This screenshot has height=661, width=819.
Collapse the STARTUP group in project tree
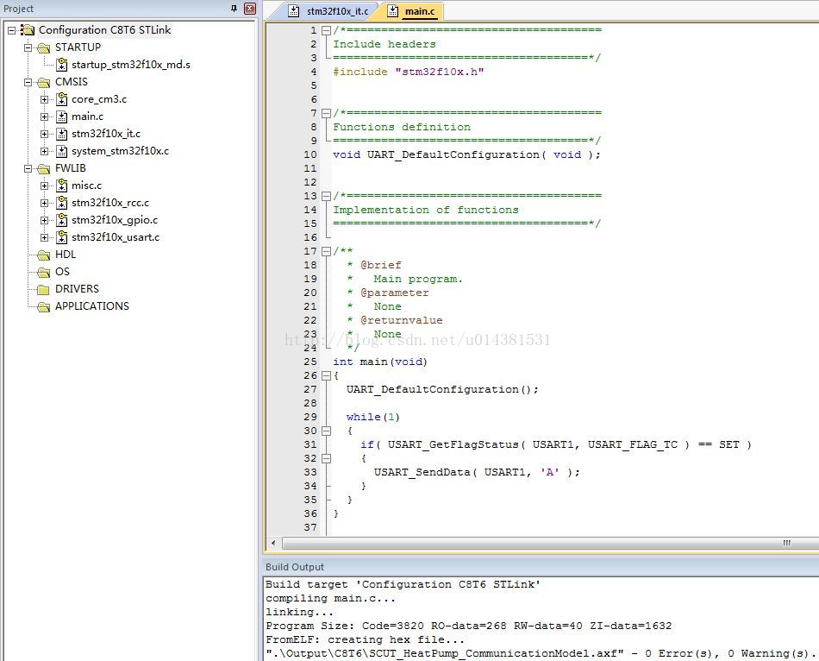coord(28,47)
